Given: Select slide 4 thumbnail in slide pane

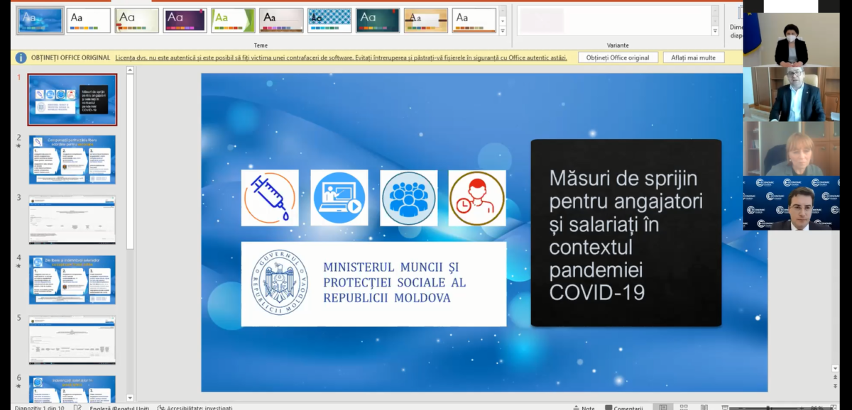Looking at the screenshot, I should pyautogui.click(x=72, y=280).
